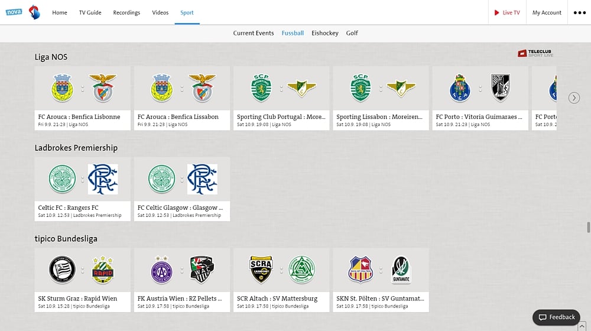Image resolution: width=591 pixels, height=331 pixels.
Task: Click SCR Altach crest
Action: pyautogui.click(x=261, y=270)
